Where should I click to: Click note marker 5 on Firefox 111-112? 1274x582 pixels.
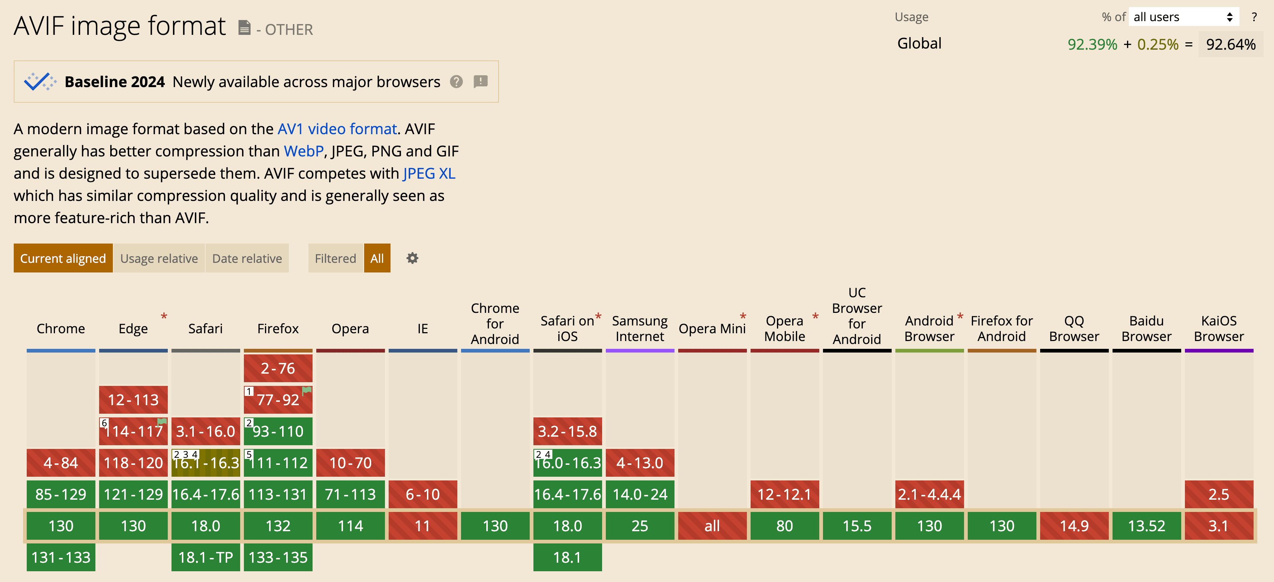point(249,454)
